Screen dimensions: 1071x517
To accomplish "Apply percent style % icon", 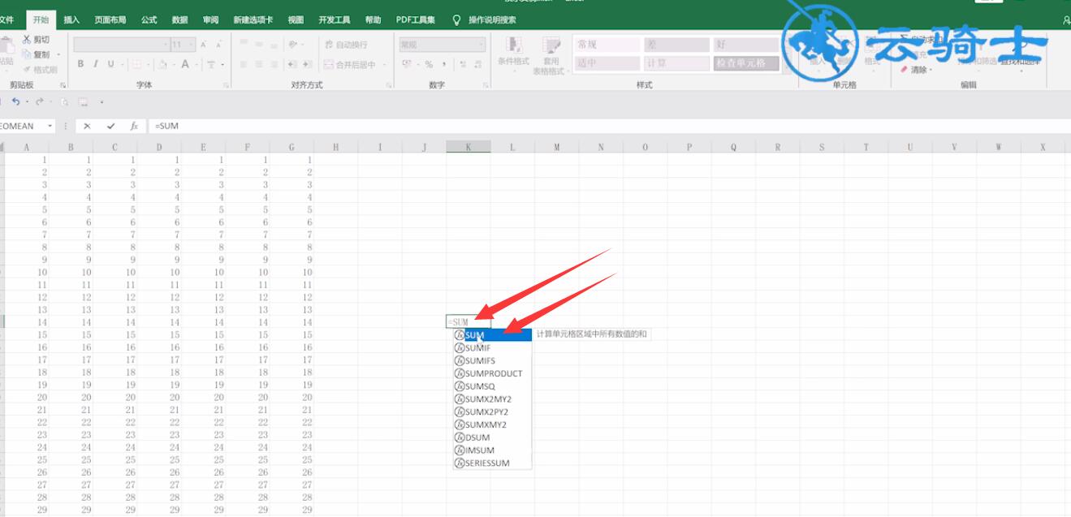I will [429, 64].
